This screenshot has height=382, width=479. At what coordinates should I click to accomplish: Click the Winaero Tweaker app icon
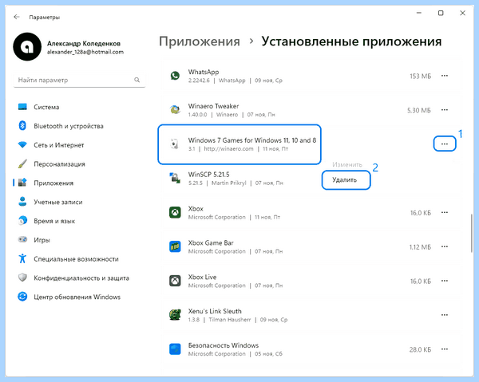175,110
